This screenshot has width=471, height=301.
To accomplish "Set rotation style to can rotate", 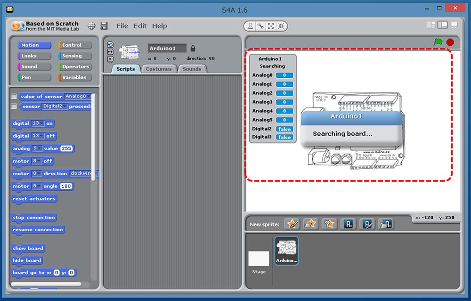I will (110, 45).
